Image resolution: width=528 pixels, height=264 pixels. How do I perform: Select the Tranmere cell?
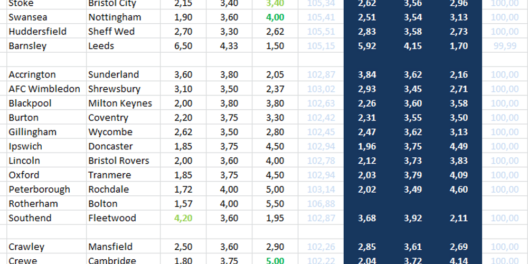pyautogui.click(x=123, y=175)
